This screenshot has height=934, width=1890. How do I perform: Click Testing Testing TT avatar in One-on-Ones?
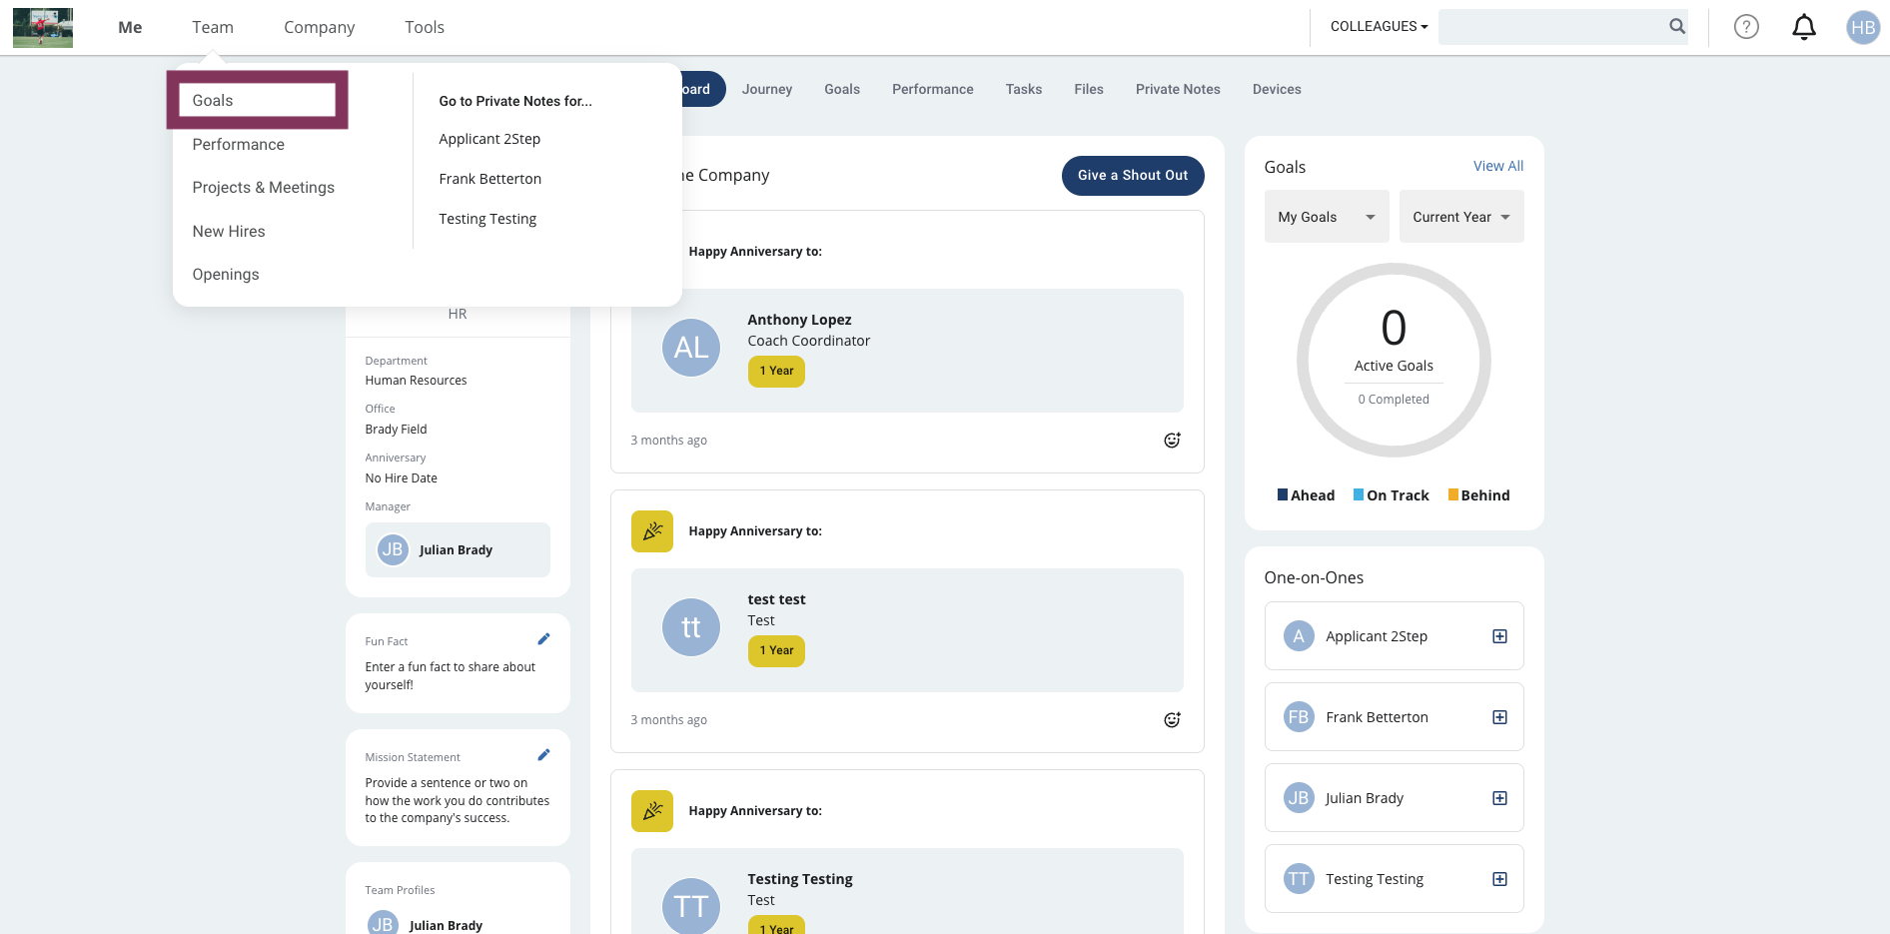(x=1299, y=879)
